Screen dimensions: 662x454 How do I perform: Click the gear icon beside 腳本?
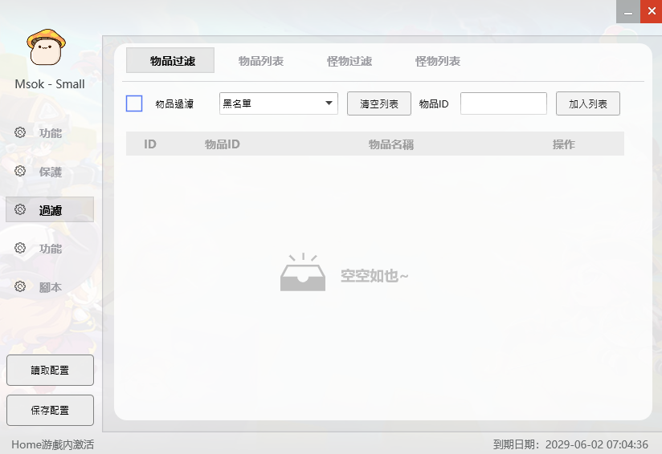point(20,286)
